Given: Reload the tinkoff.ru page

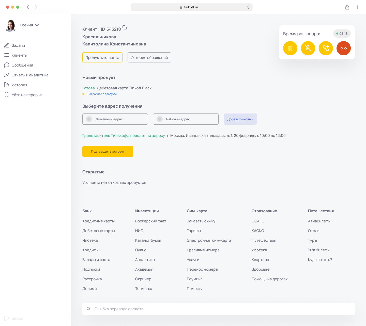Looking at the screenshot, I should pyautogui.click(x=248, y=7).
